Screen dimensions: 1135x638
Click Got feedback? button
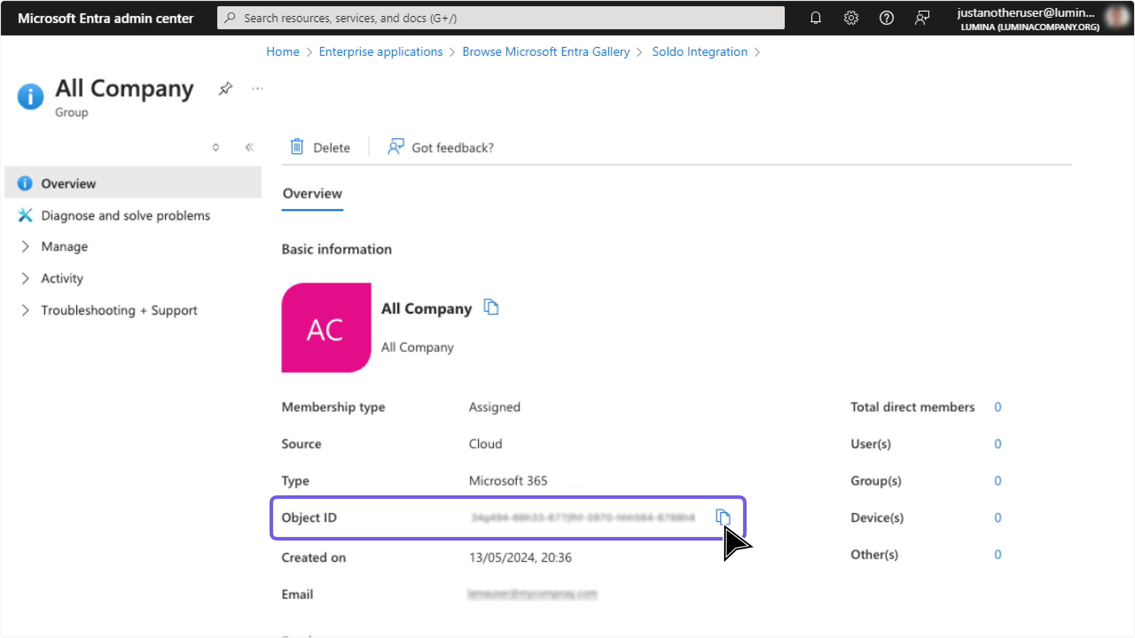pos(440,147)
